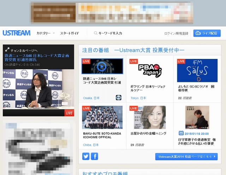Image resolution: width=226 pixels, height=175 pixels.
Task: Click the camera icon in ライブ配信 button
Action: [x=198, y=33]
